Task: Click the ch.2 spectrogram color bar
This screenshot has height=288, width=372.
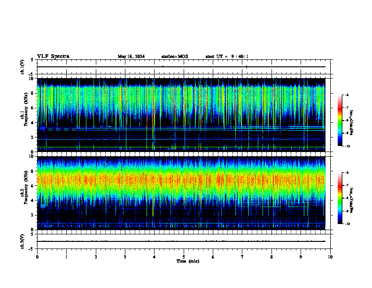Action: pyautogui.click(x=340, y=198)
